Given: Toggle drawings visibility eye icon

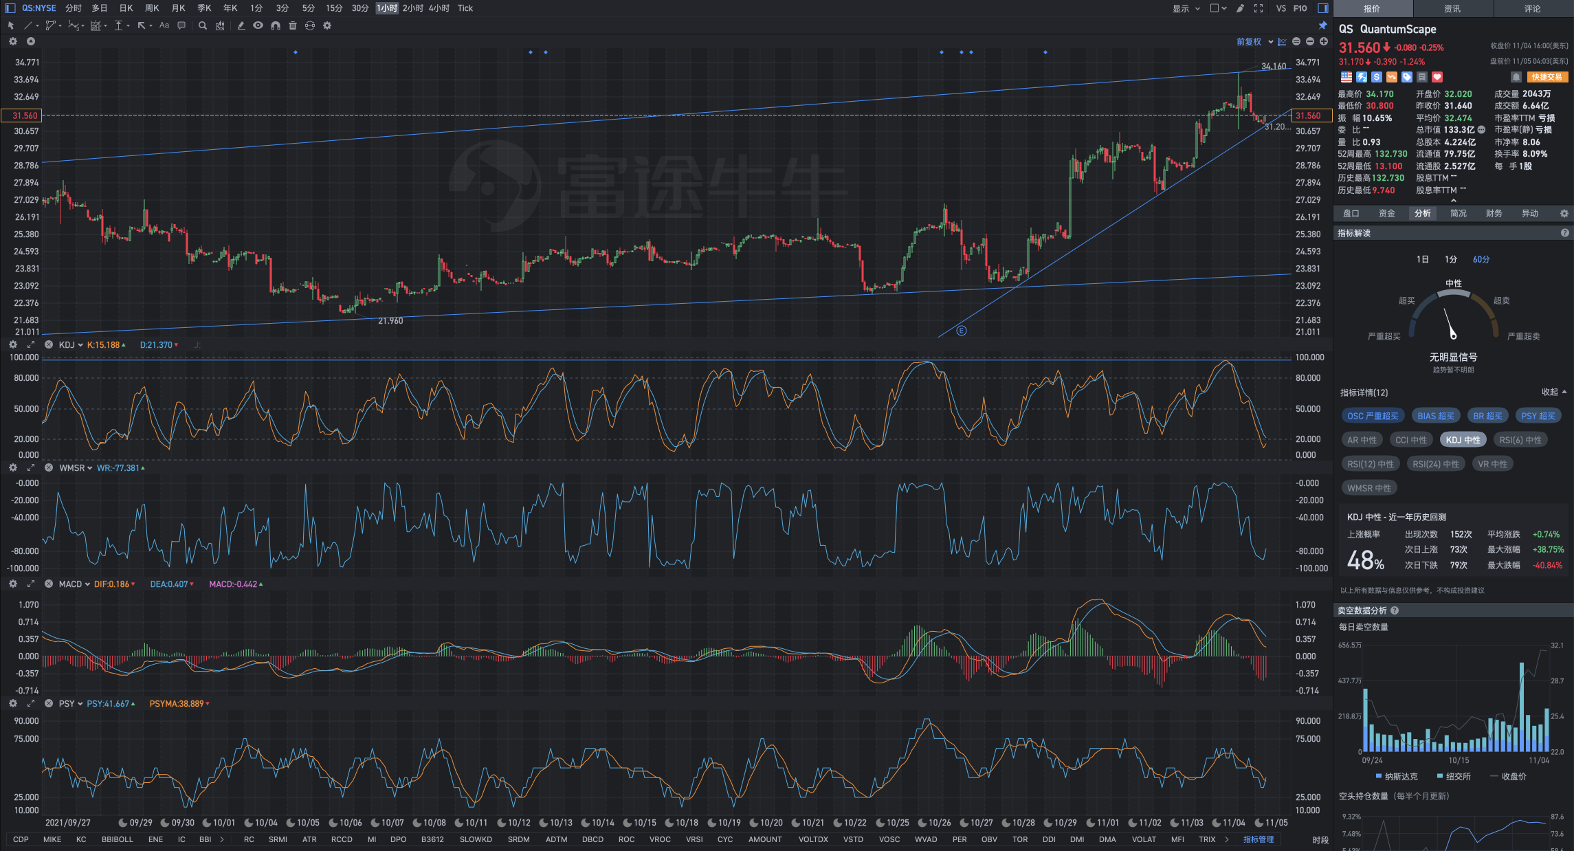Looking at the screenshot, I should coord(258,25).
